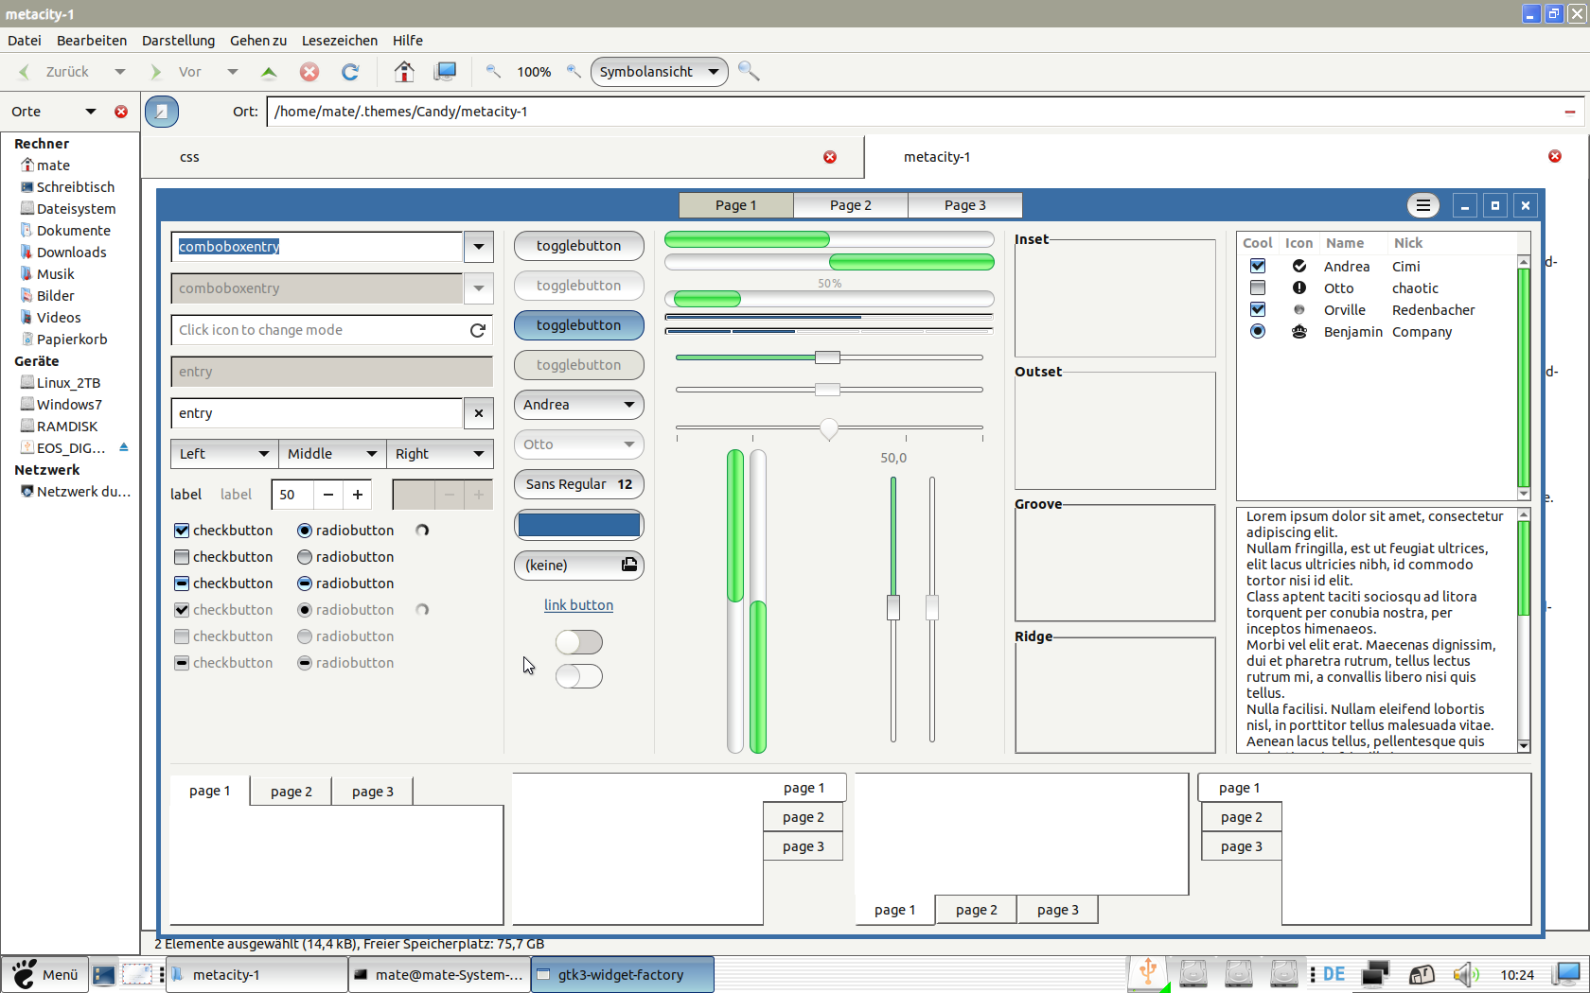Eject the EOS_DIG… device

coord(123,447)
